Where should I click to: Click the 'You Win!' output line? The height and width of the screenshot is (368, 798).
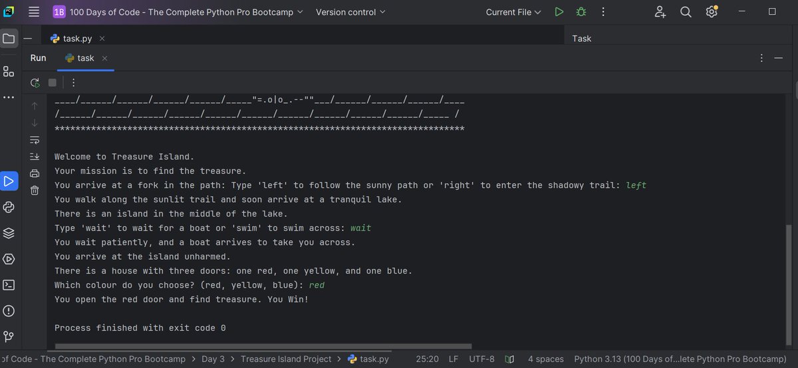pos(182,300)
